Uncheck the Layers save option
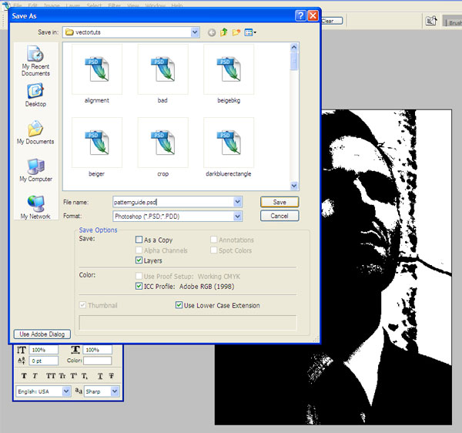Viewport: 462px width, 433px height. coord(139,261)
